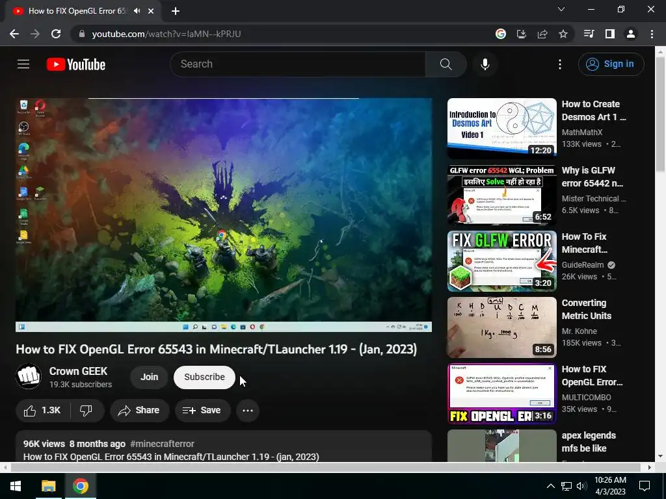The width and height of the screenshot is (666, 499).
Task: Open 'How To Fix Minecraft' GuideRealm title
Action: tap(585, 243)
